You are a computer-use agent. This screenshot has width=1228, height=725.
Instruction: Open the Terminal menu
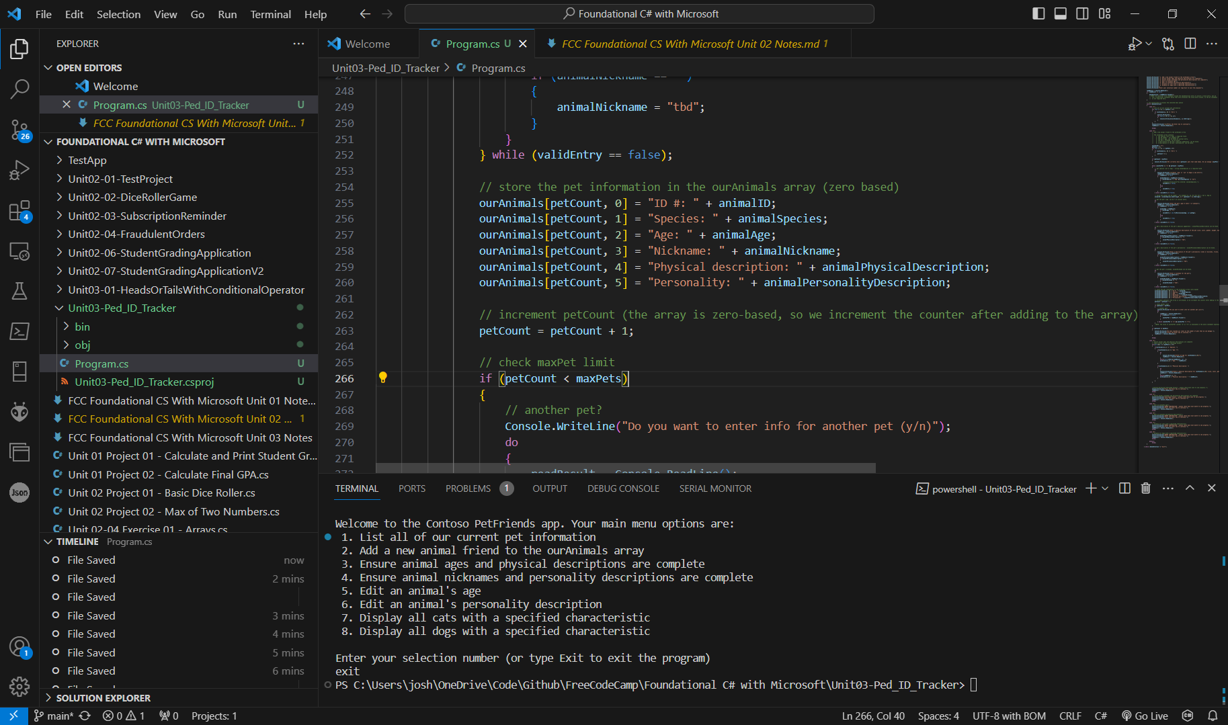pyautogui.click(x=270, y=14)
